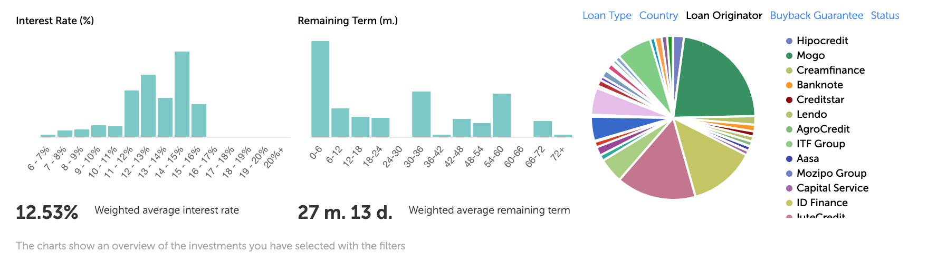Viewport: 937px width, 262px height.
Task: Select Mozipo Group legend entry
Action: (831, 174)
